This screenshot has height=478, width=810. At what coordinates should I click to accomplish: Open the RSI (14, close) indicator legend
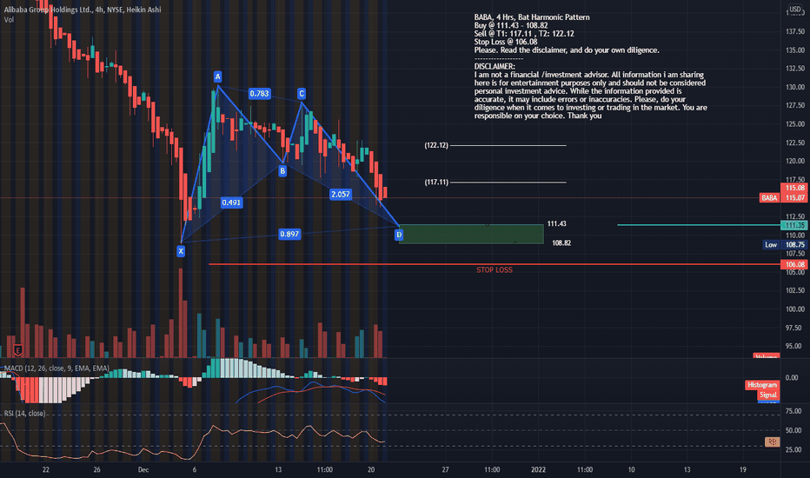pos(25,414)
